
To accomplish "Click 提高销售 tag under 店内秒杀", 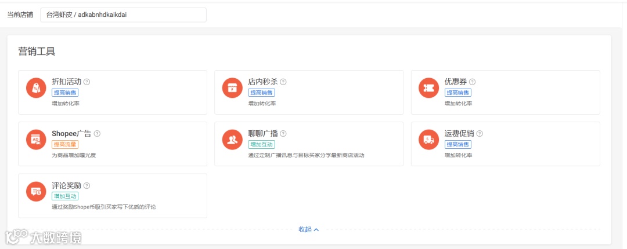I will pyautogui.click(x=261, y=93).
